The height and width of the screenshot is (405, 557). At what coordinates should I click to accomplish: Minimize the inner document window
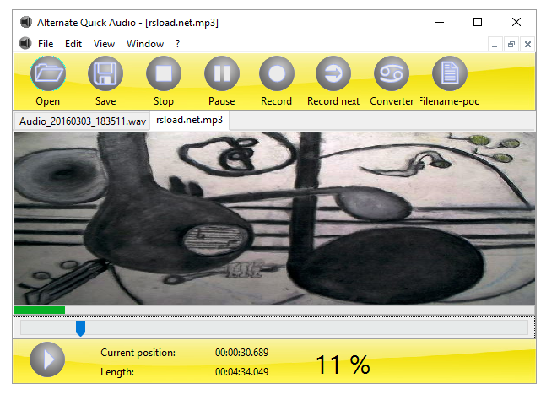click(495, 45)
